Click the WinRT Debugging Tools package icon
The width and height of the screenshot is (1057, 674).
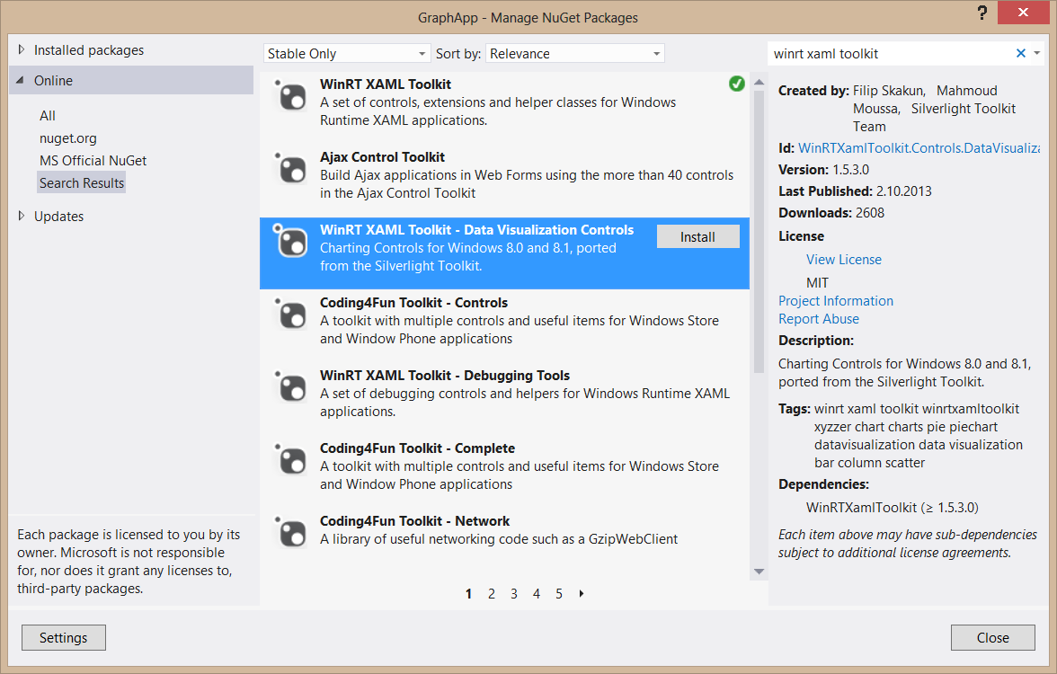coord(290,387)
